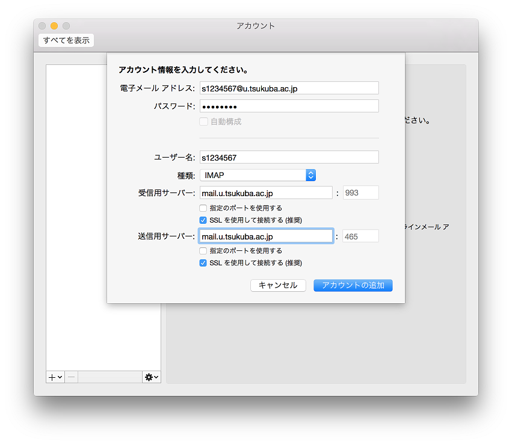Viewport: 512px width, 444px height.
Task: Click the 送信用サーバー address field
Action: click(x=266, y=236)
